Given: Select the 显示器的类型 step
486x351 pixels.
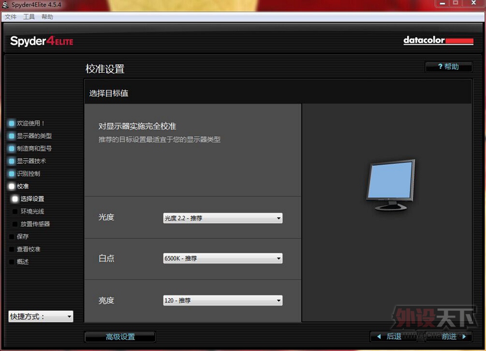Looking at the screenshot, I should click(34, 136).
